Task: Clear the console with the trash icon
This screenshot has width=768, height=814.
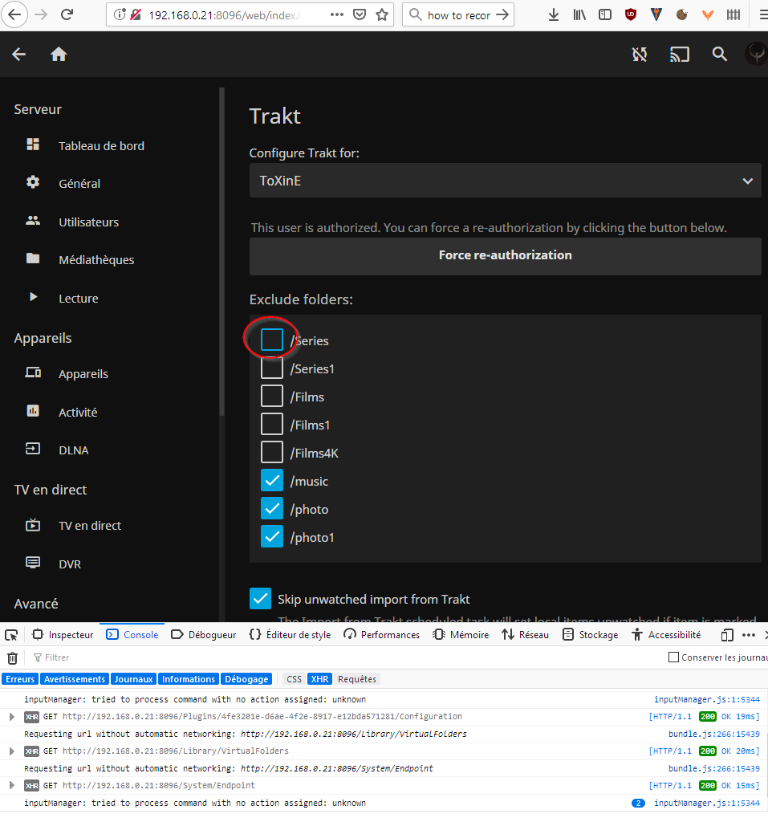Action: pos(12,657)
